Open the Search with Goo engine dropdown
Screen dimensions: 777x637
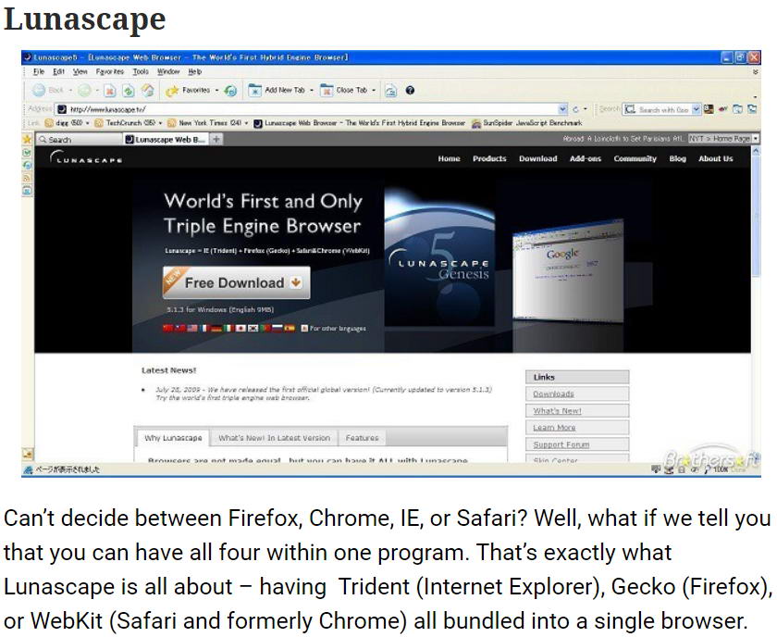click(696, 110)
